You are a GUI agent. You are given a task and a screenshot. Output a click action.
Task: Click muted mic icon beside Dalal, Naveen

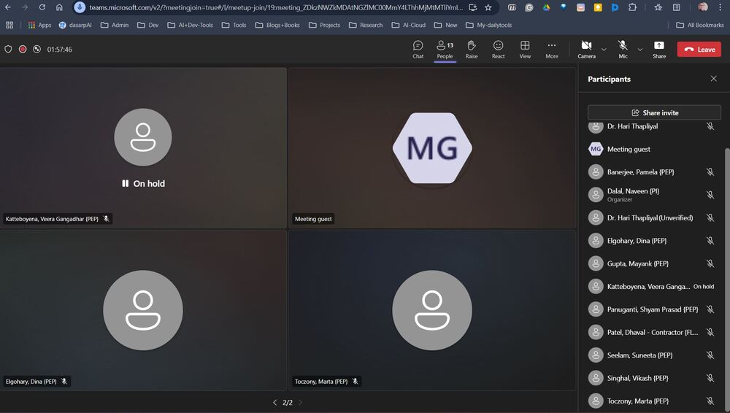[710, 195]
